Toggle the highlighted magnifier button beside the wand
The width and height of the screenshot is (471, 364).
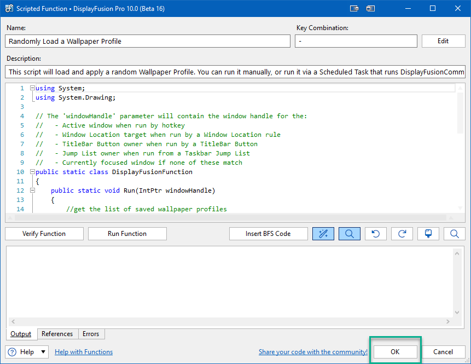pyautogui.click(x=349, y=234)
